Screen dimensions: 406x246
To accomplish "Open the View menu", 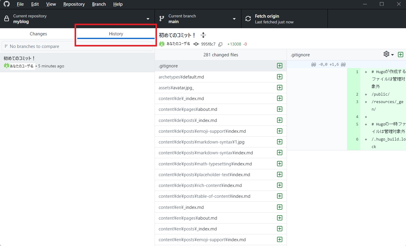I will [x=51, y=4].
